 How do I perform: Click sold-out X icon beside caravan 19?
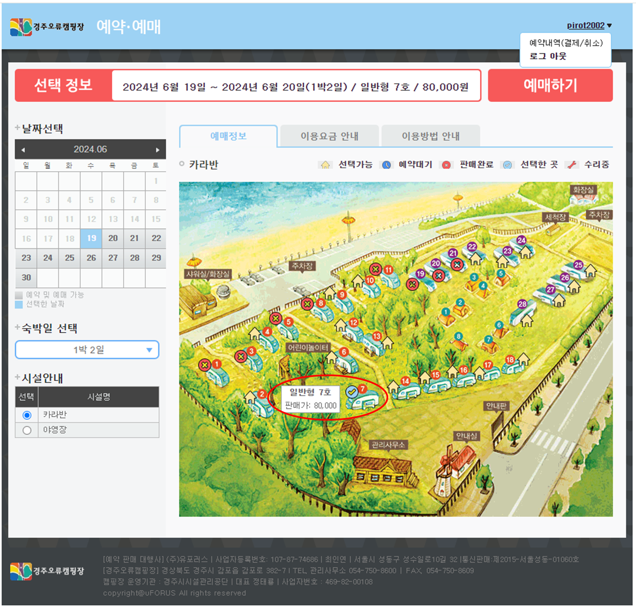tap(412, 284)
